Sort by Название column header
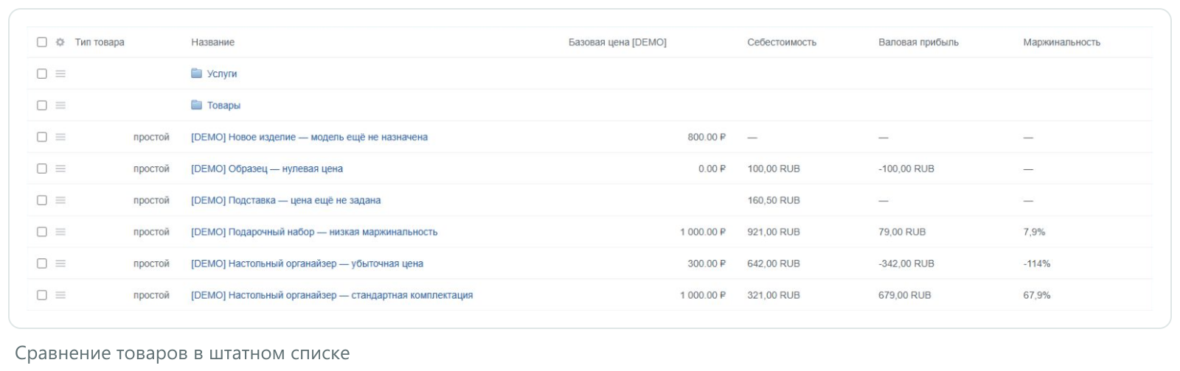 click(x=212, y=42)
